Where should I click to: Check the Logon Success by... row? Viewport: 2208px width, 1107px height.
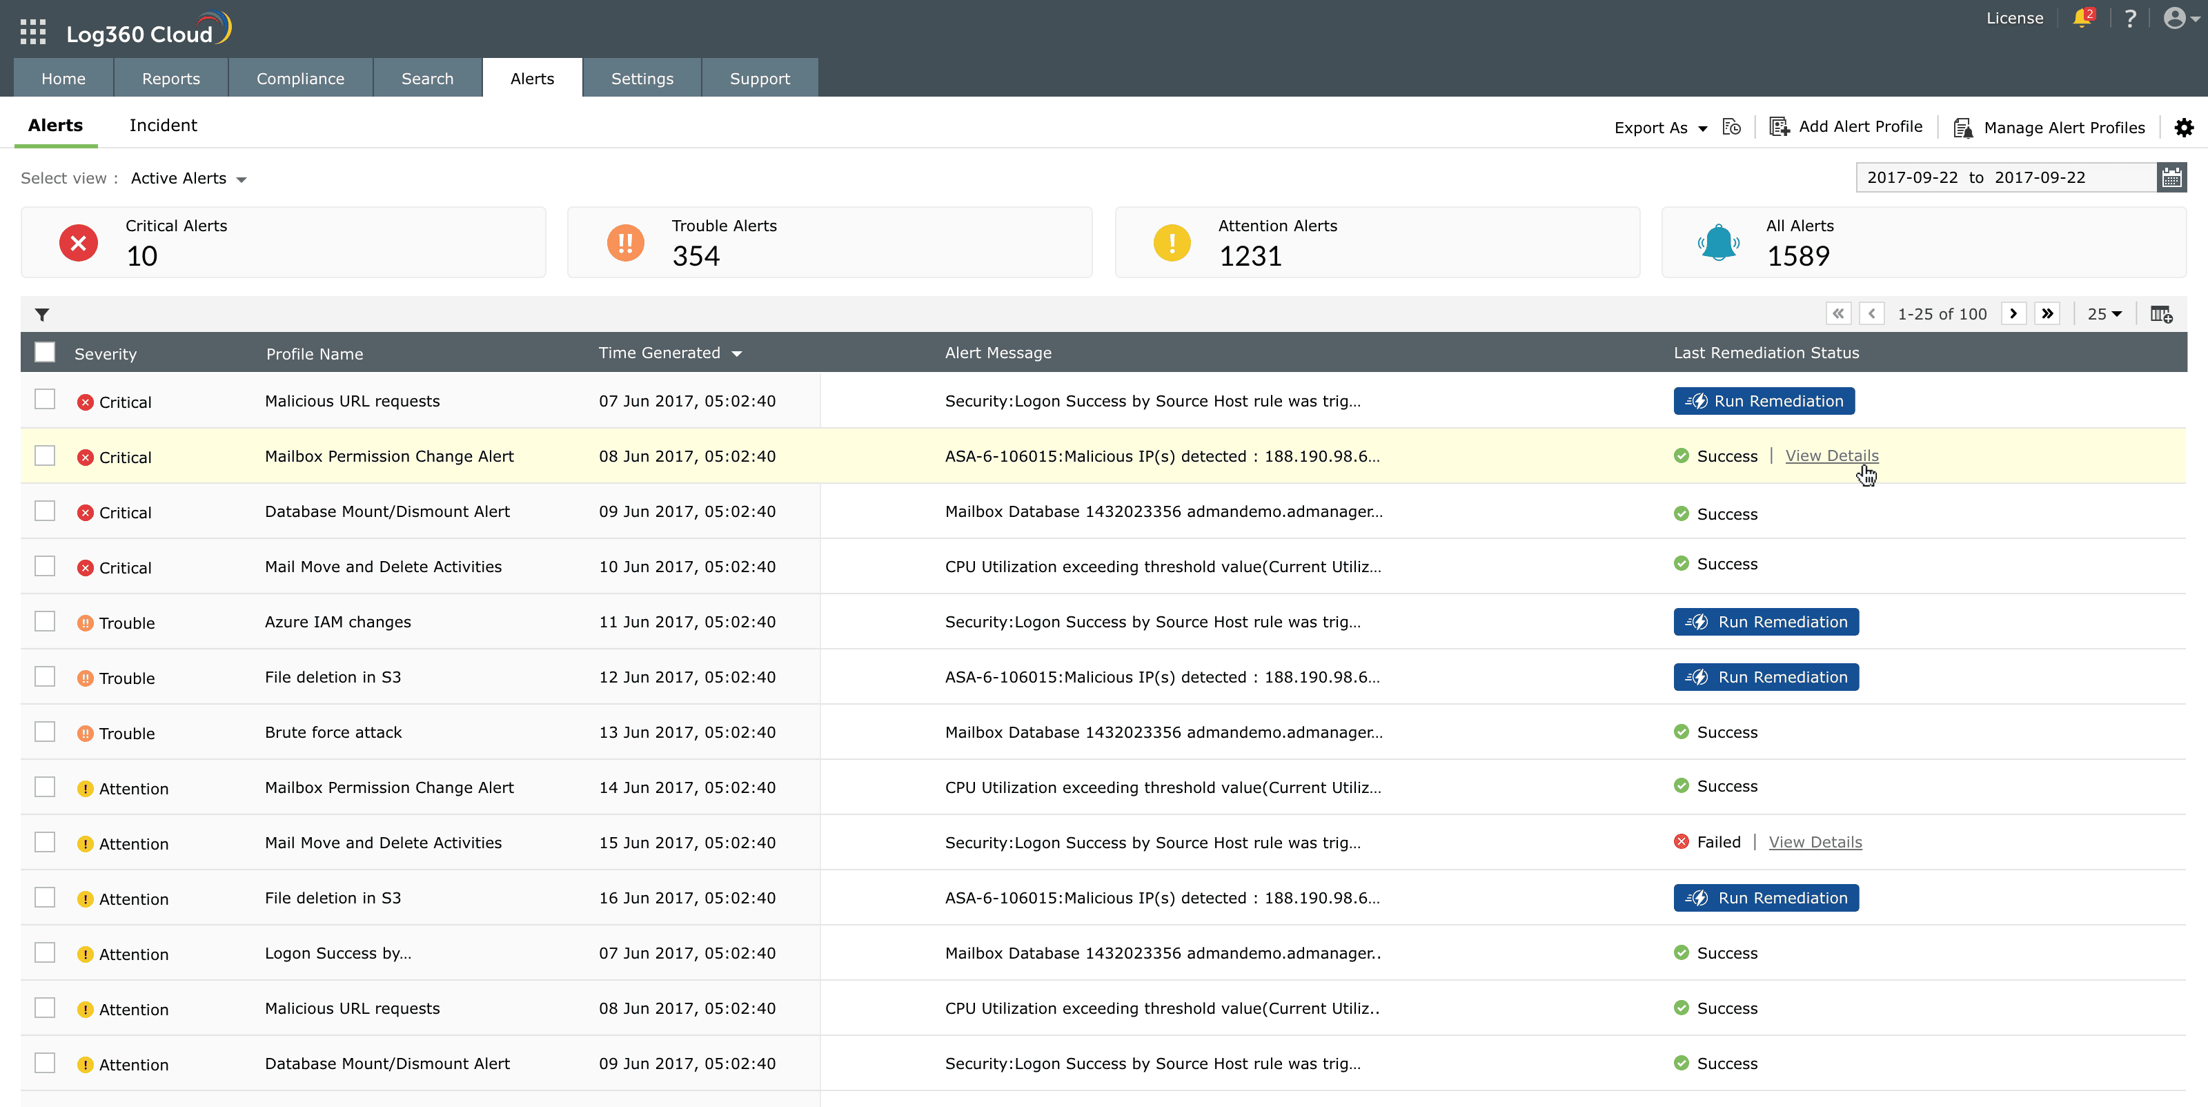tap(45, 952)
